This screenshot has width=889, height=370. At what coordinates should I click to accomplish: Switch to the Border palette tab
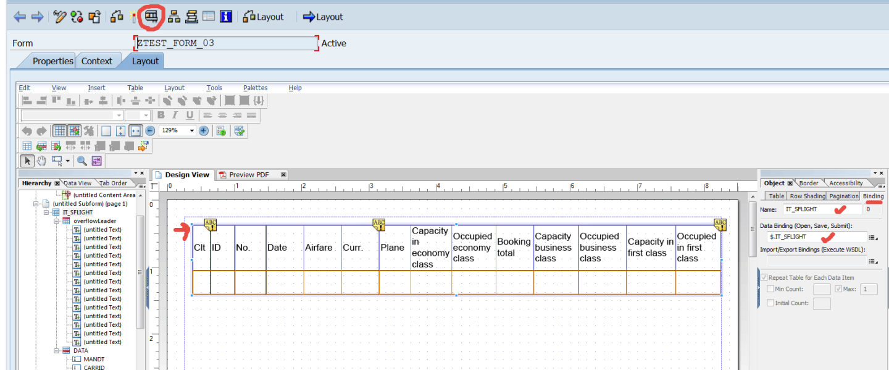point(809,183)
